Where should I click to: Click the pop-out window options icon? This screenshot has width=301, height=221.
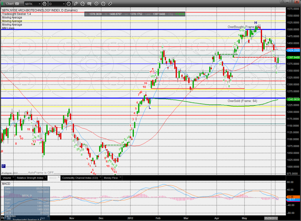click(x=282, y=2)
